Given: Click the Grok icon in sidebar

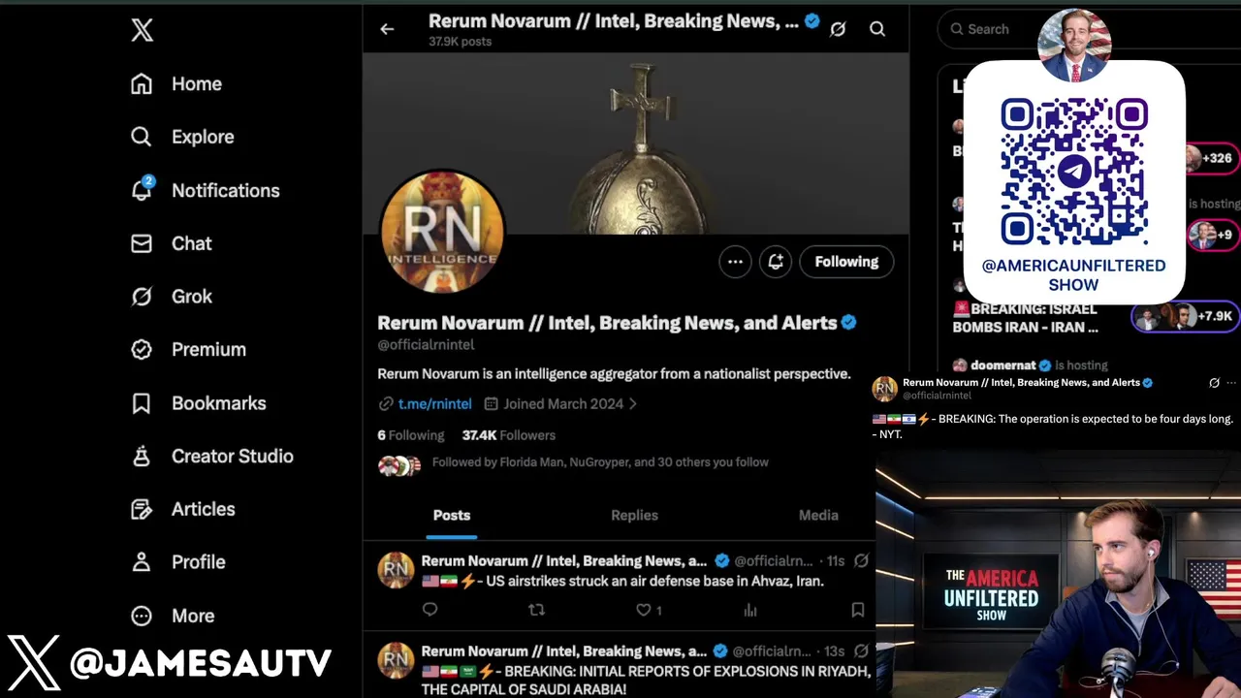Looking at the screenshot, I should coord(142,297).
